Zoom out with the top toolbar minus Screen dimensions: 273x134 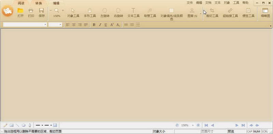(x=51, y=11)
